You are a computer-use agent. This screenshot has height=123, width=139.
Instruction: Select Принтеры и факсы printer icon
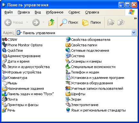(4, 105)
